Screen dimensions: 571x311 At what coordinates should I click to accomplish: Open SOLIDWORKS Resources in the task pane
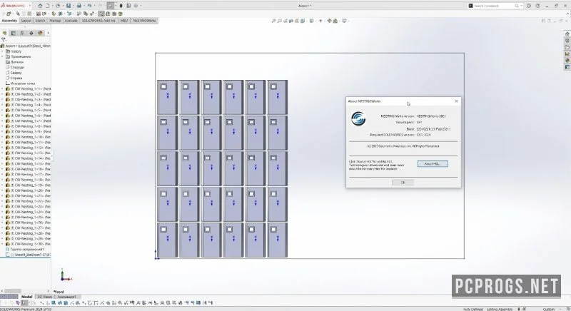click(x=567, y=34)
